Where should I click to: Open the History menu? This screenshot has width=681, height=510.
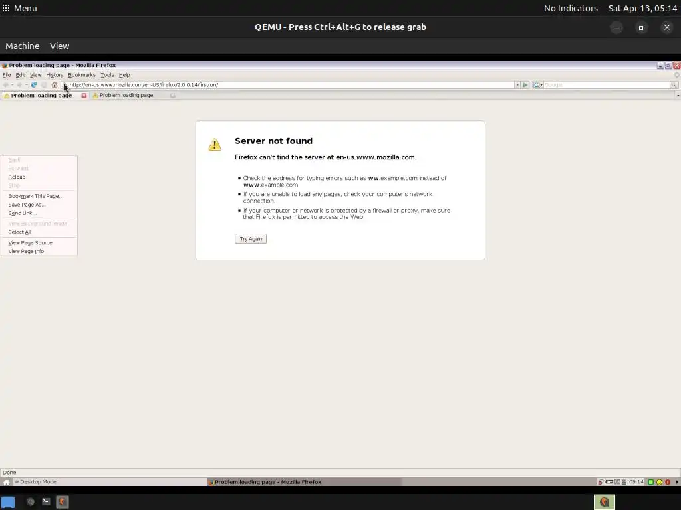[55, 75]
